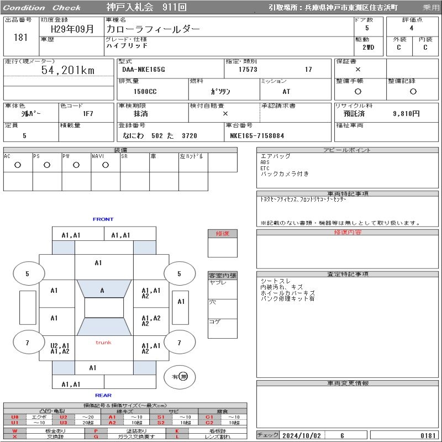Click the 検付自賠責 cross mark
The image size is (442, 442).
[x=225, y=114]
